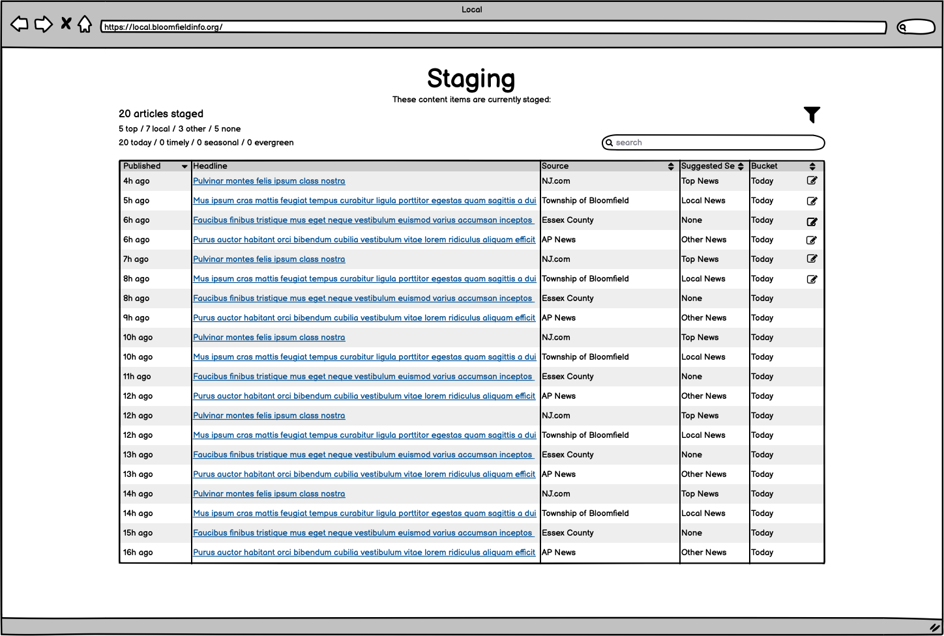Sort table by Source column
The image size is (944, 636).
pyautogui.click(x=671, y=167)
